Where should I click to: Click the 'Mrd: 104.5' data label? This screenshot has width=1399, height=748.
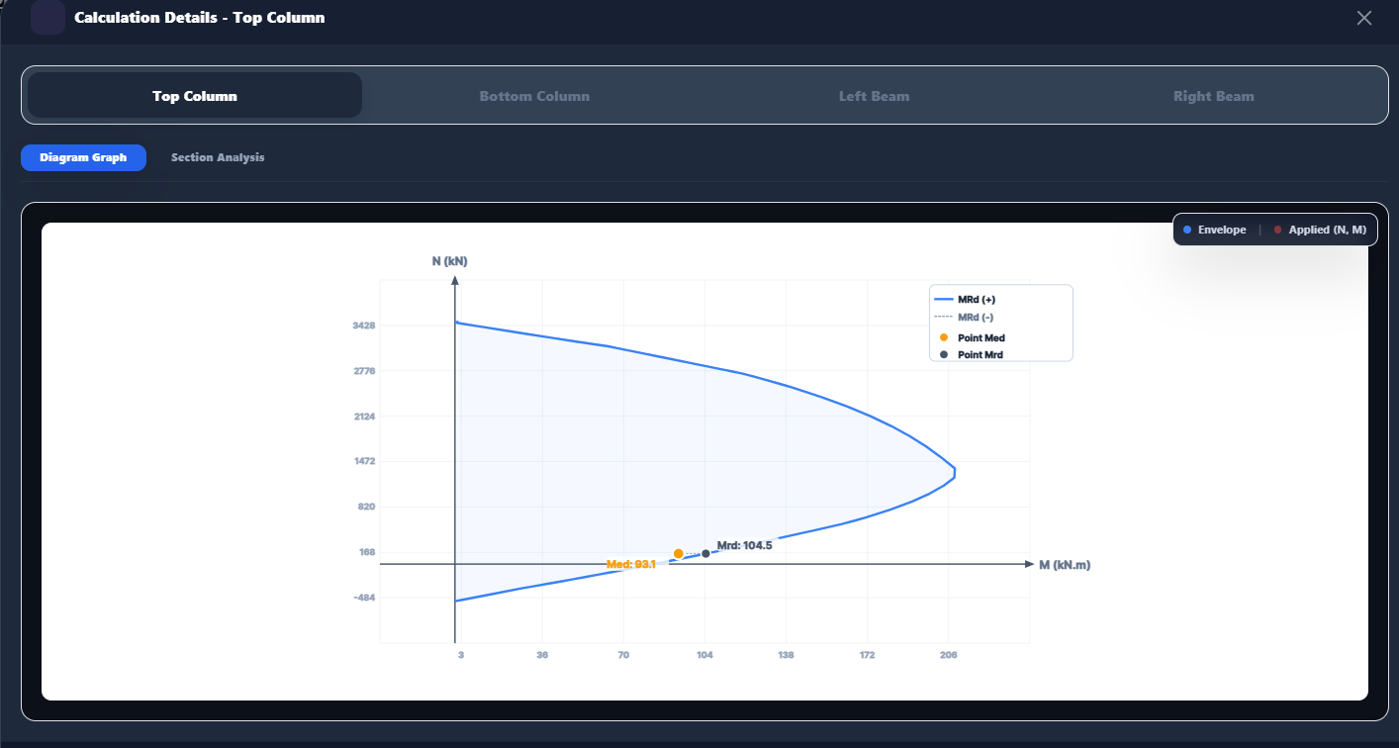[x=744, y=545]
